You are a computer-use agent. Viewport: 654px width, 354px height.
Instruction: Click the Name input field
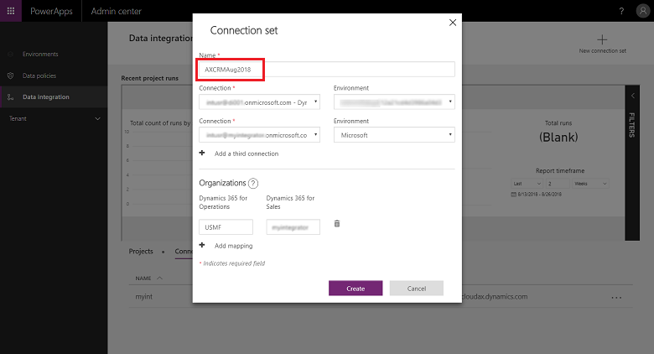(327, 70)
